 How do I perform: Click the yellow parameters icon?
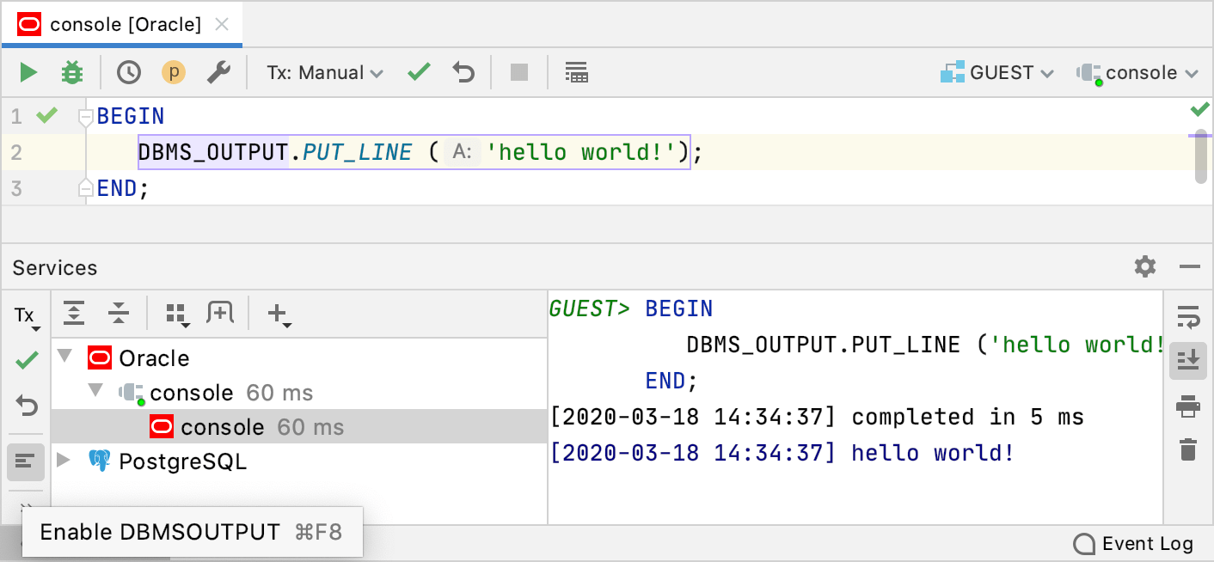(173, 72)
